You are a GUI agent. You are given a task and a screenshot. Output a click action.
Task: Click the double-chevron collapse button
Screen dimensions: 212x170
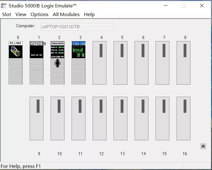(x=203, y=146)
